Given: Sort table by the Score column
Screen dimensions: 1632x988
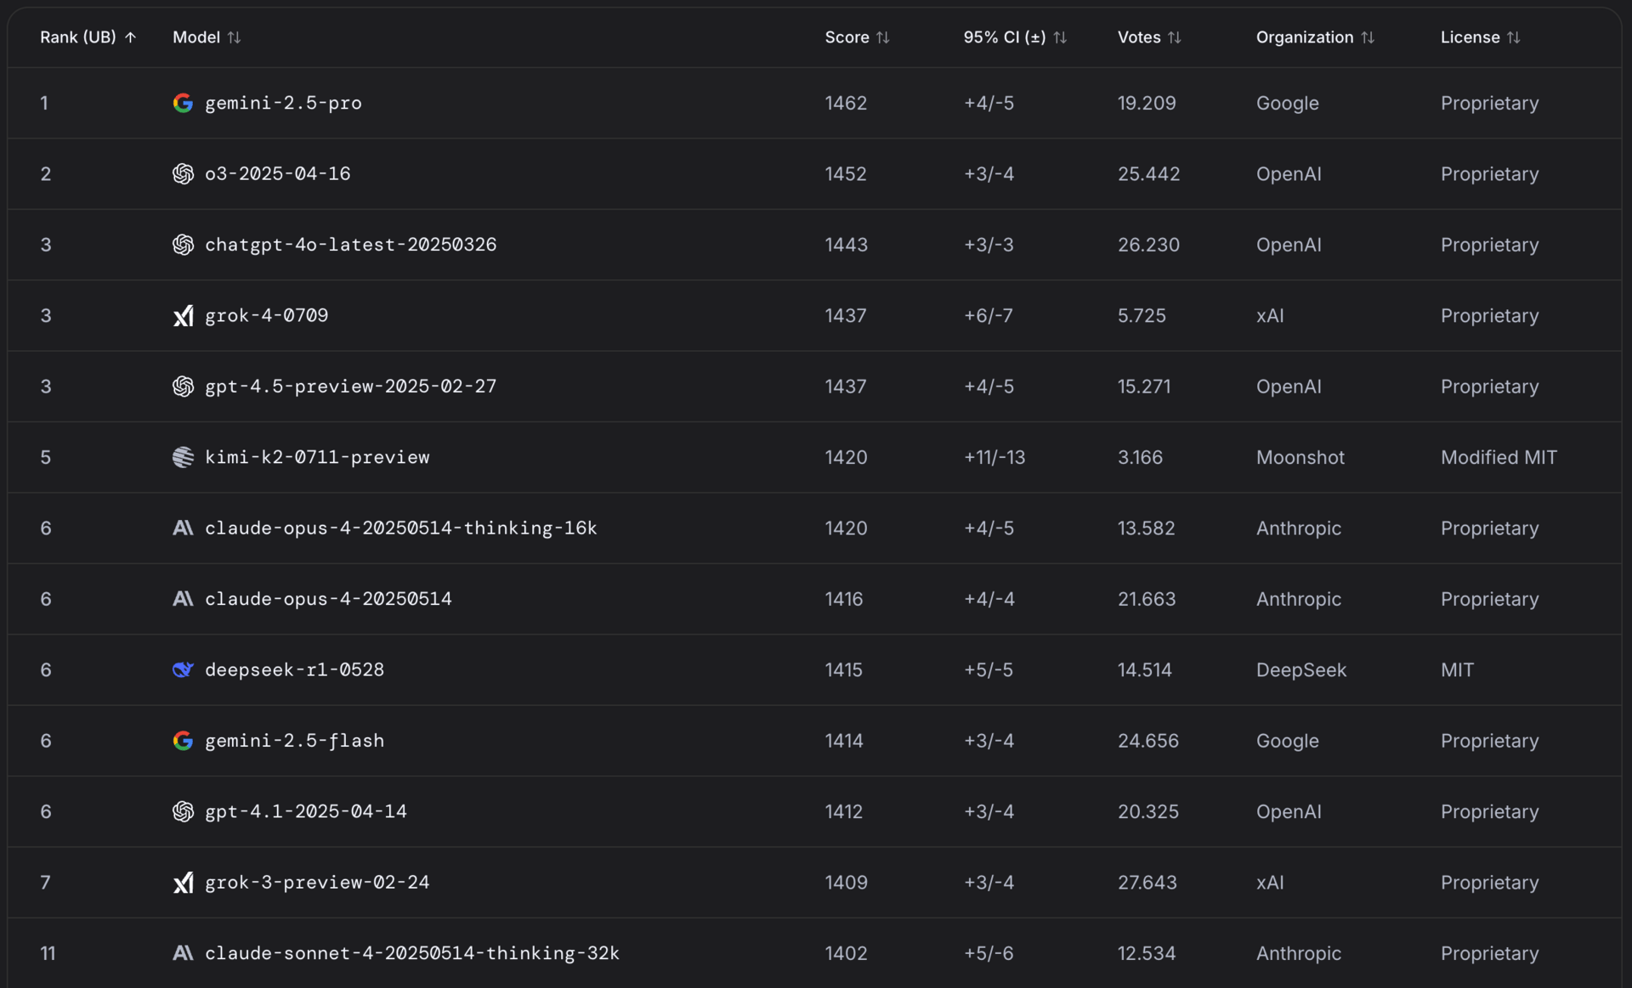Looking at the screenshot, I should 857,37.
